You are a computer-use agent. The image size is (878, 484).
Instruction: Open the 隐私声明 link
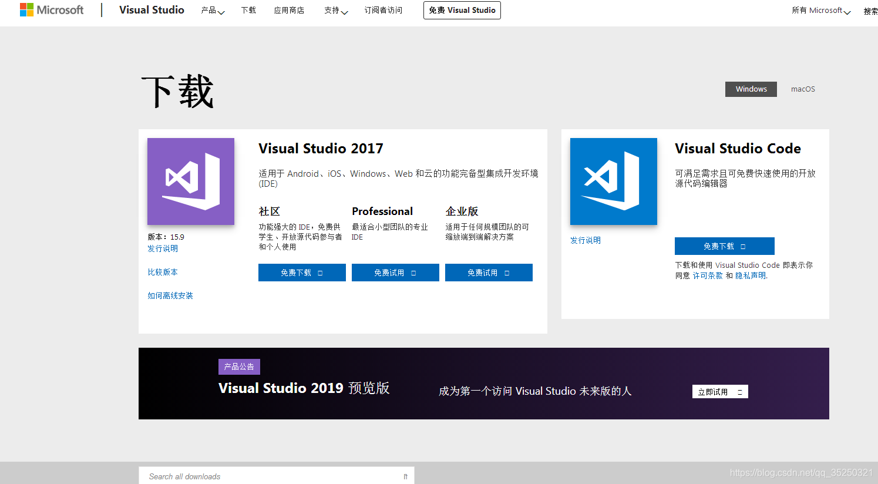click(x=751, y=275)
